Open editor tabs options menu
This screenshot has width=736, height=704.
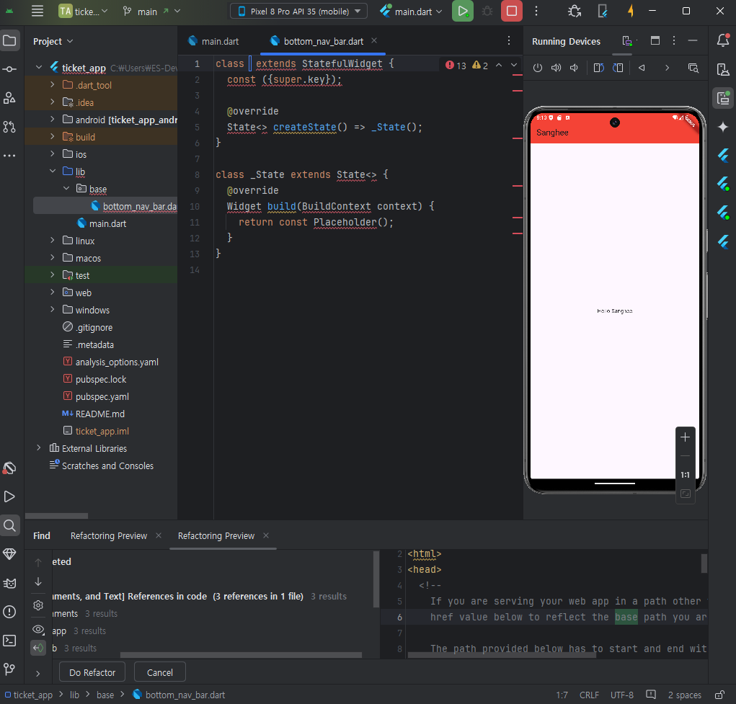[x=508, y=41]
